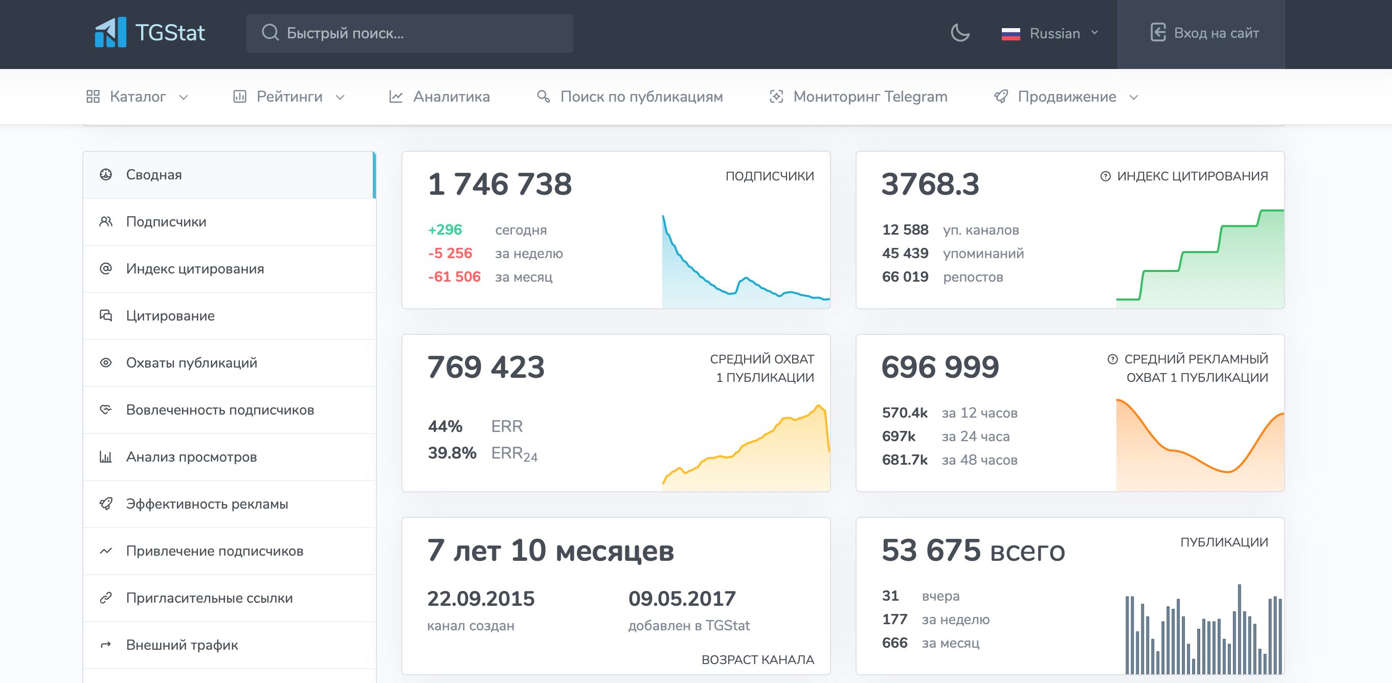Click the Пригласительные ссылки link icon
Image resolution: width=1392 pixels, height=683 pixels.
(106, 598)
